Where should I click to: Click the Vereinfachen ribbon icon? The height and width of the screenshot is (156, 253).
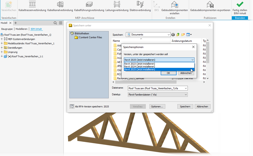9,4
